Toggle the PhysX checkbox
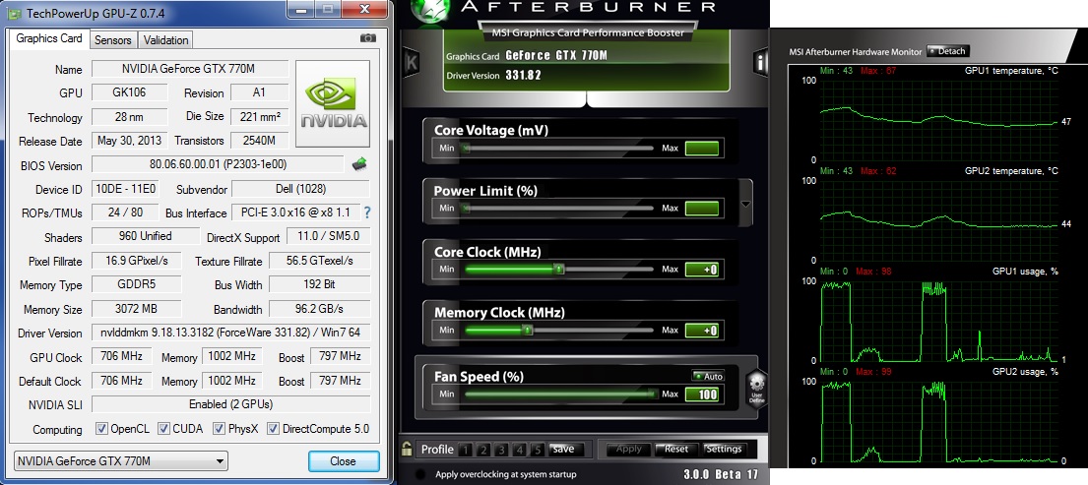This screenshot has height=485, width=1088. tap(220, 429)
